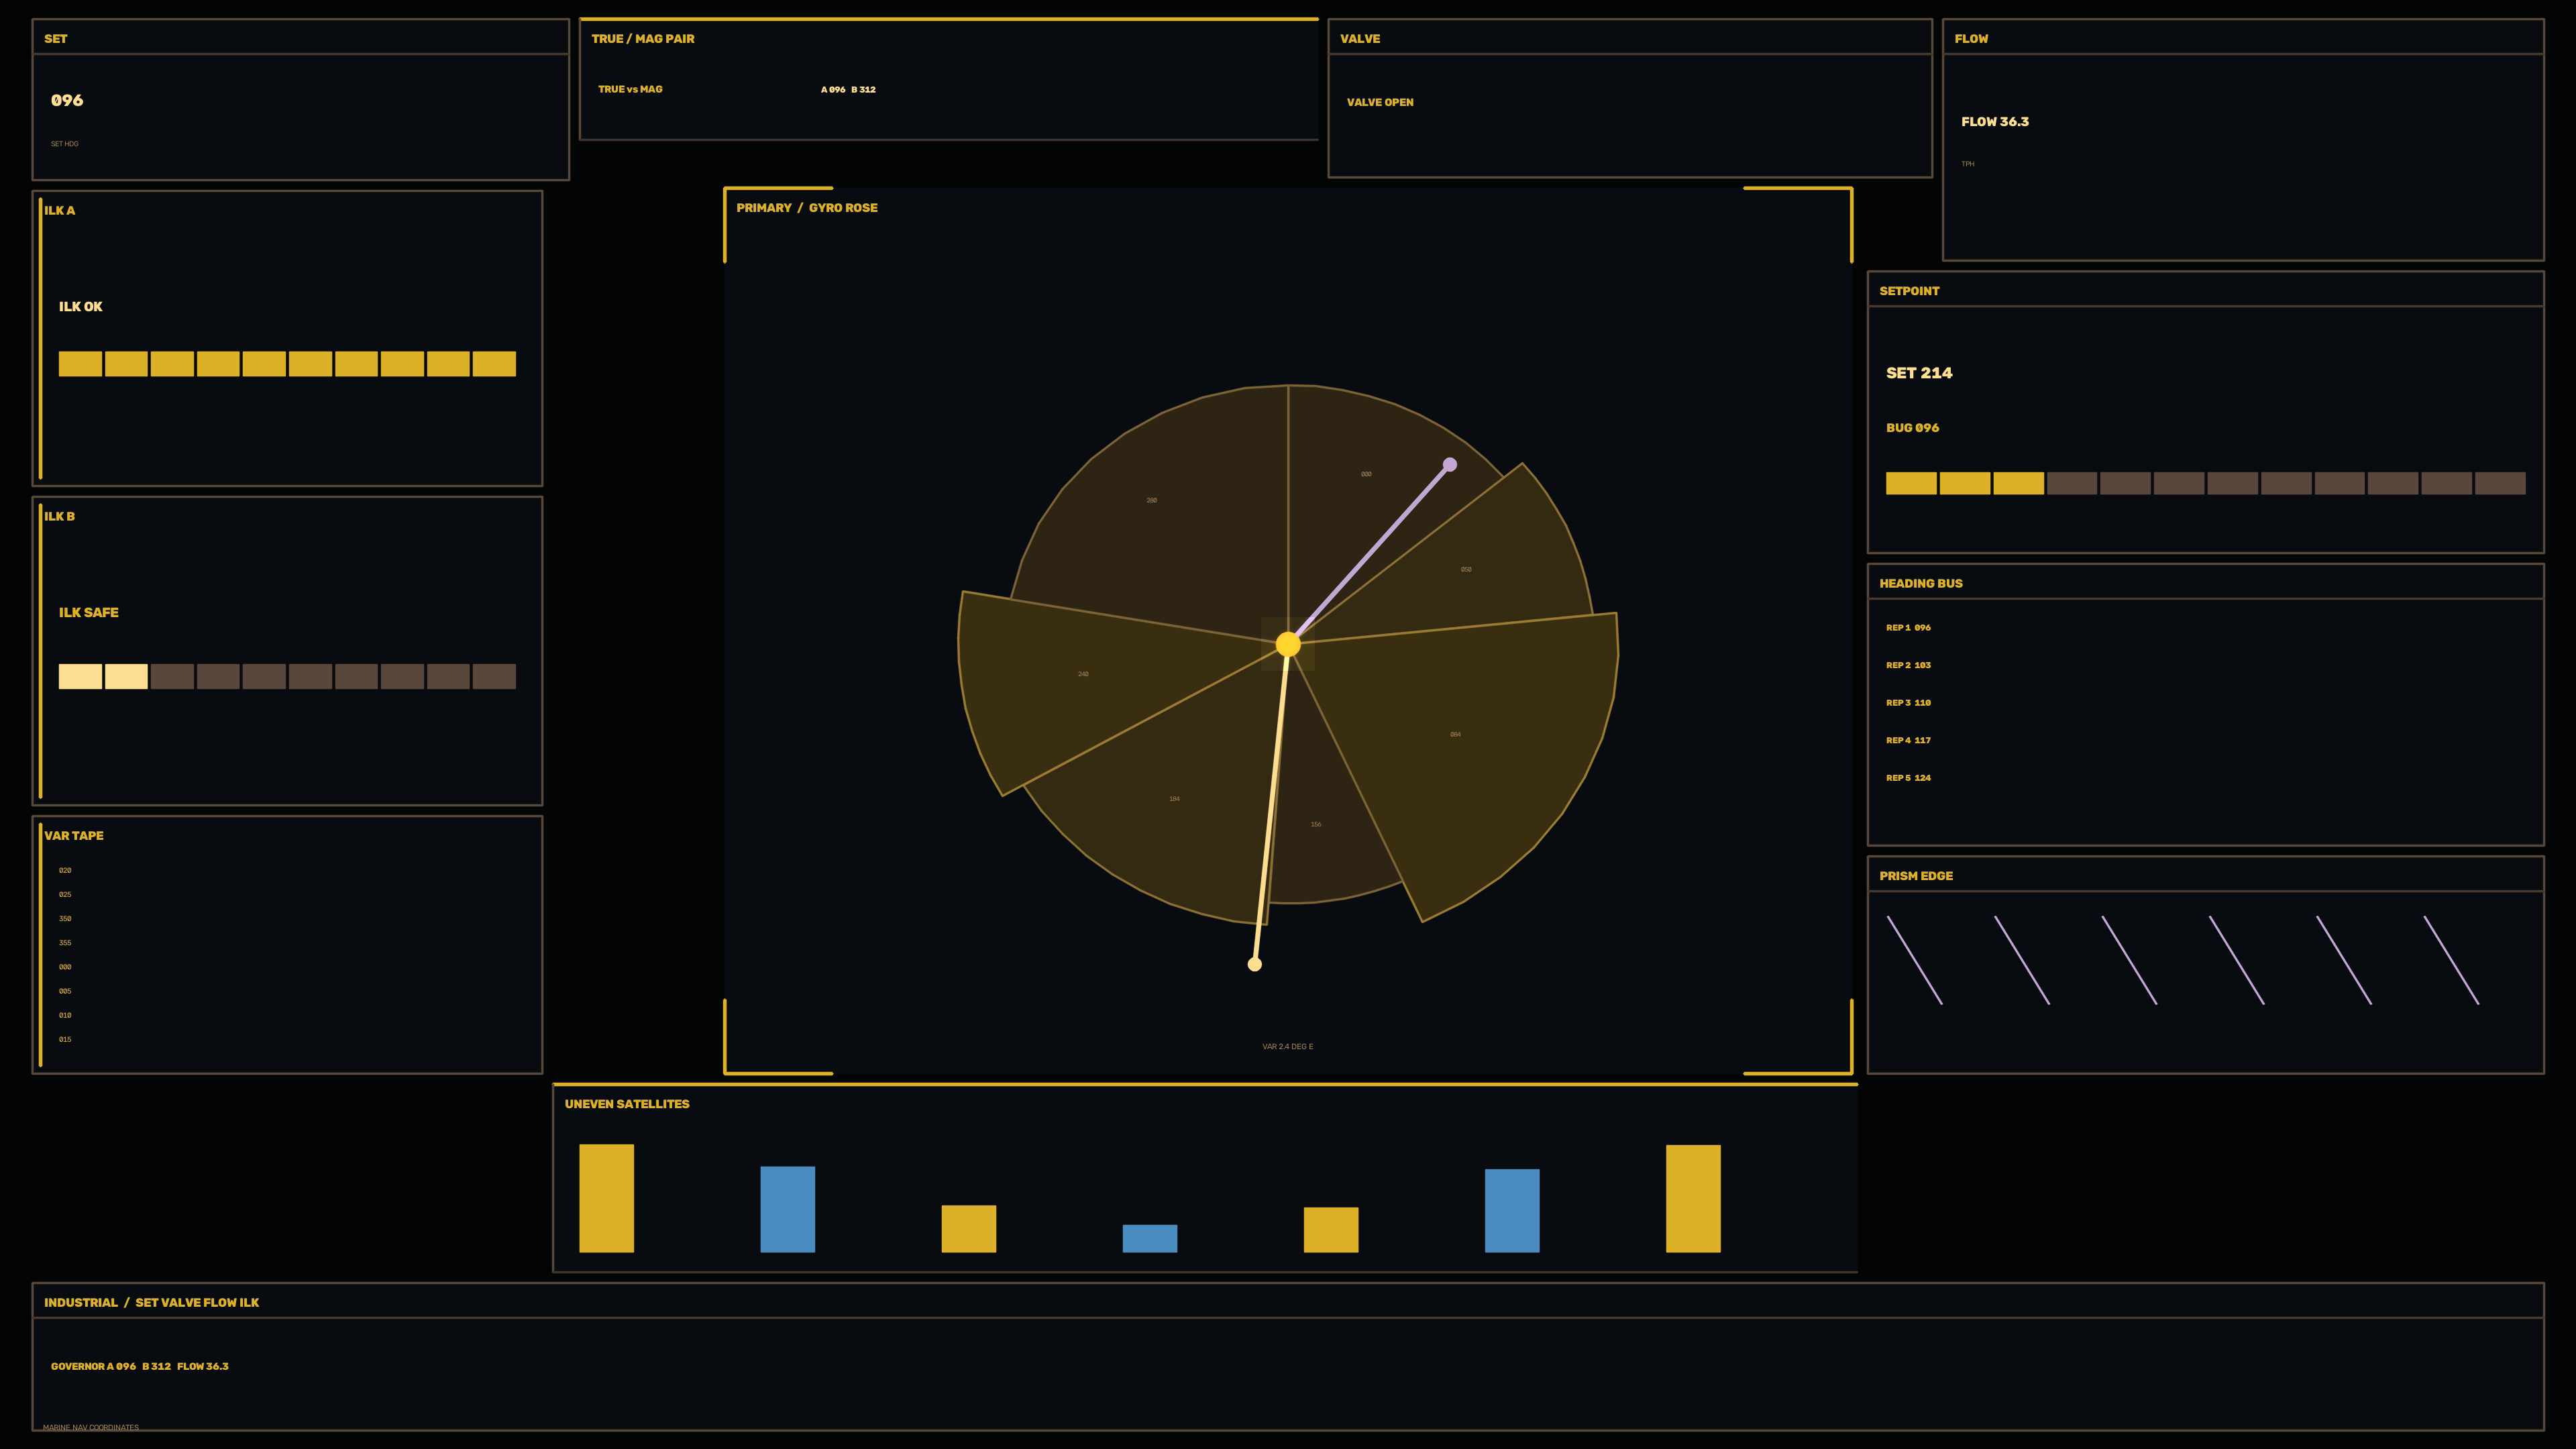Select the ILK SAFE status

(x=89, y=613)
